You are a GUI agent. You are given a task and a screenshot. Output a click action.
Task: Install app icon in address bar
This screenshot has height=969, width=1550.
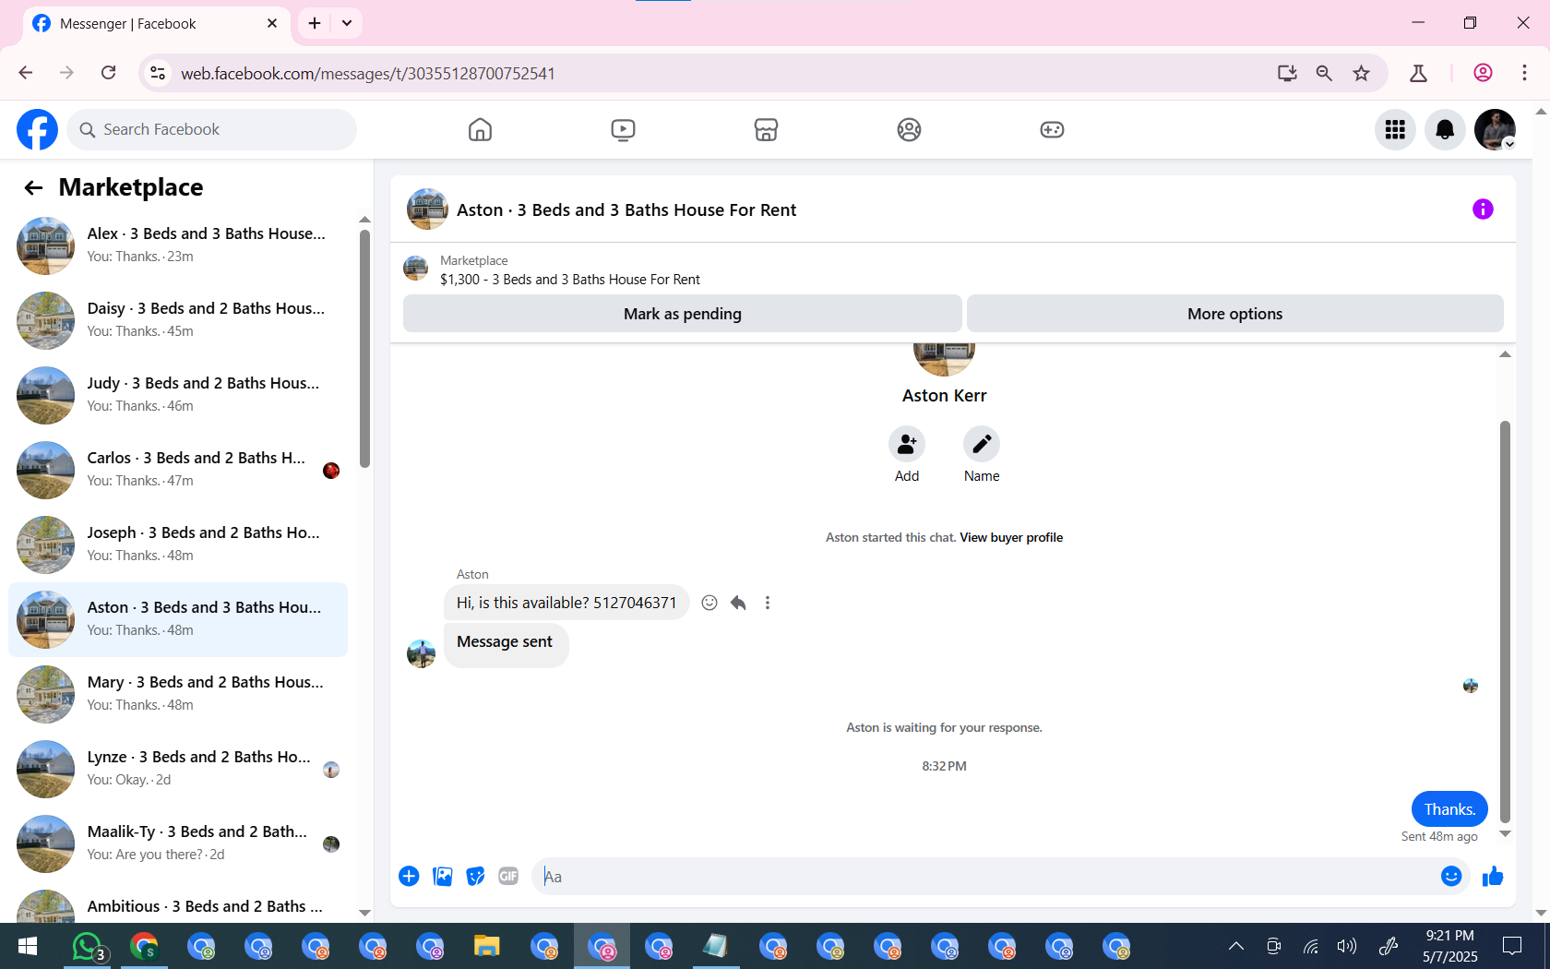1287,73
